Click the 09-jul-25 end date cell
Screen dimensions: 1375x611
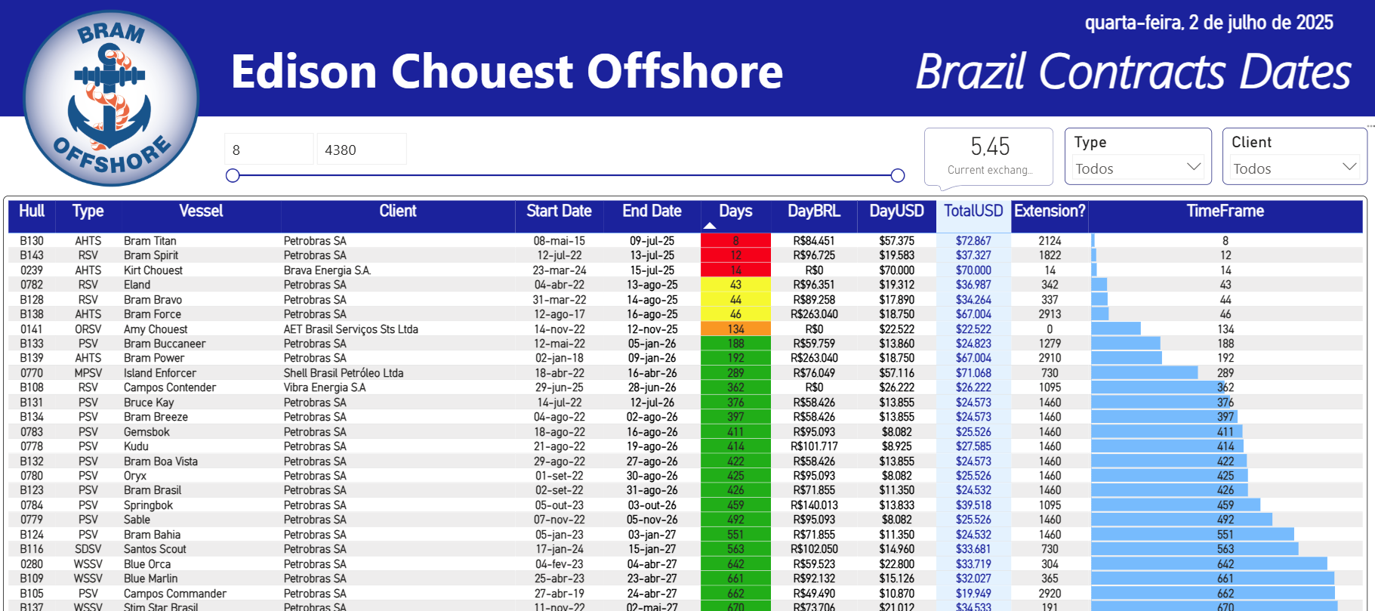(652, 241)
